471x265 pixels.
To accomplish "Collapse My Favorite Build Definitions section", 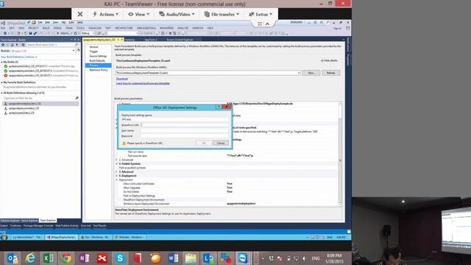I will [1, 82].
